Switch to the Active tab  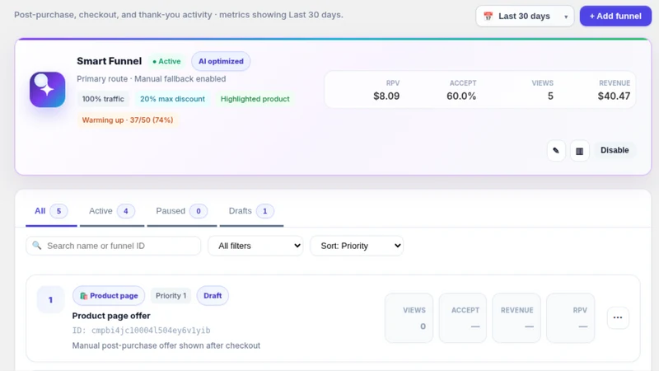pos(112,211)
